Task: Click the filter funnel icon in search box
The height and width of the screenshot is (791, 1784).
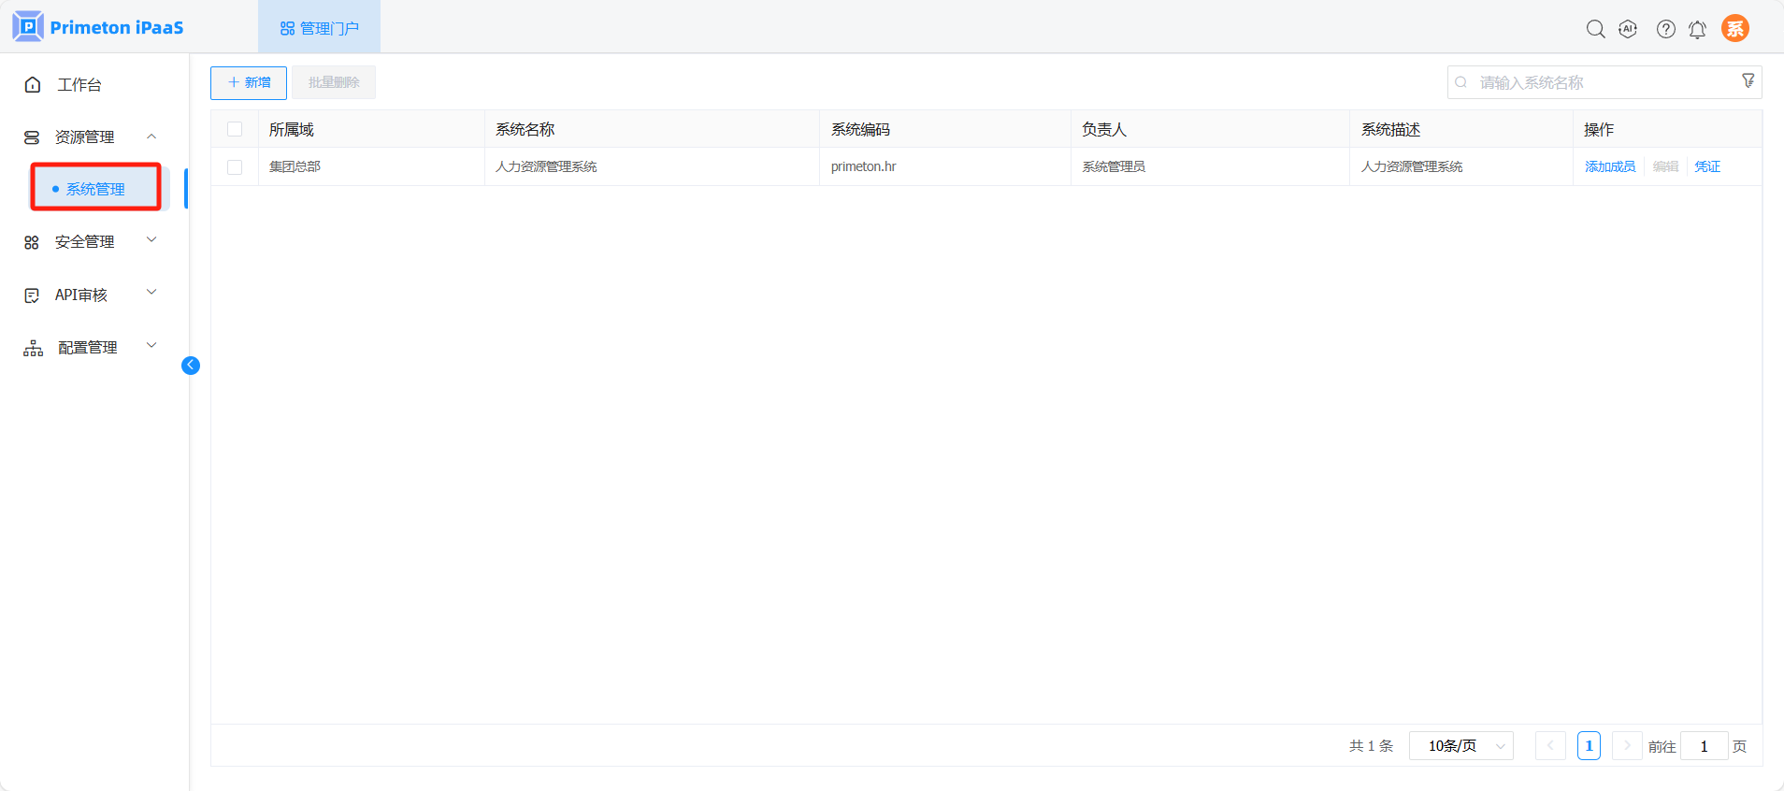Action: point(1748,81)
